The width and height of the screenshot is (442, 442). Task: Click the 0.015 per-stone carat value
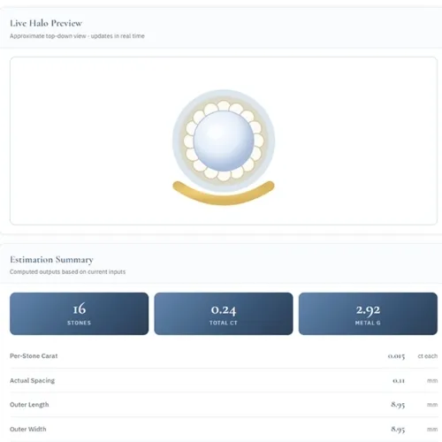[x=396, y=356]
